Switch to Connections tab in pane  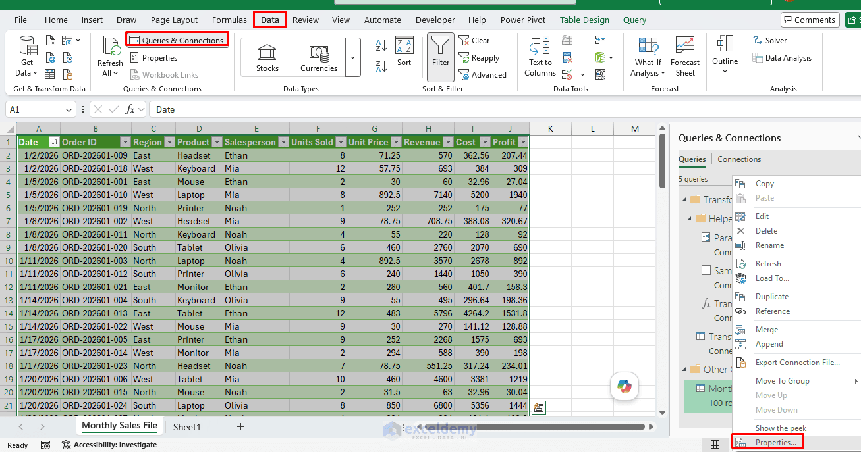(x=739, y=159)
